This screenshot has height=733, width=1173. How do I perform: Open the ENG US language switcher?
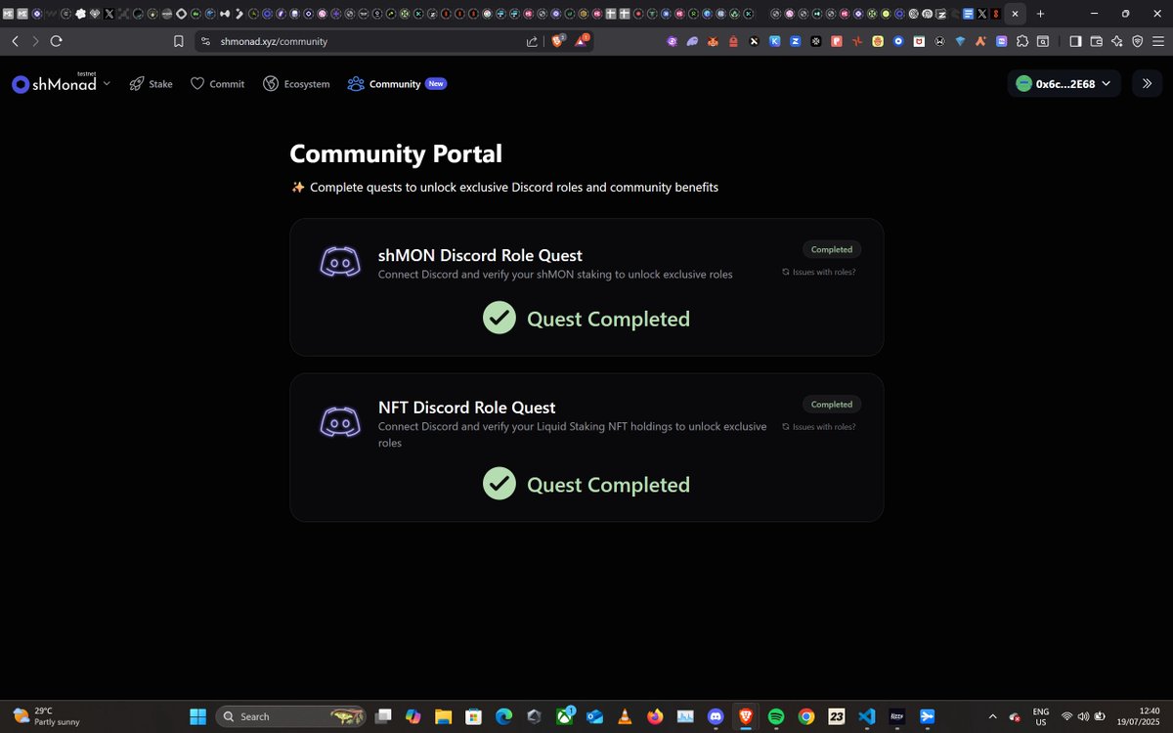[1041, 716]
